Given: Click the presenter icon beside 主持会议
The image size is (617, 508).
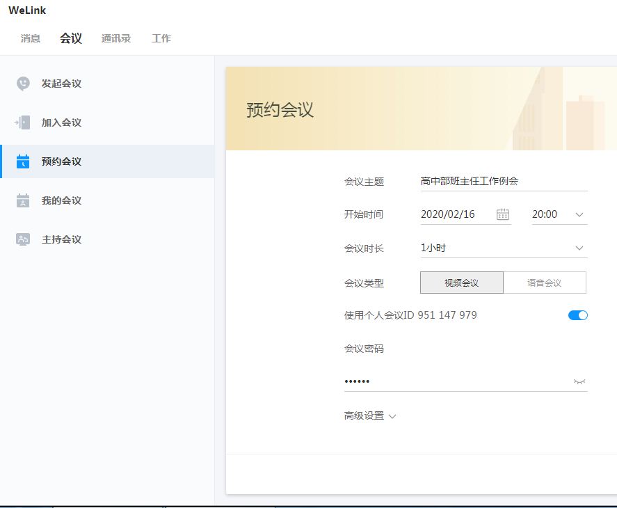Looking at the screenshot, I should coord(23,239).
